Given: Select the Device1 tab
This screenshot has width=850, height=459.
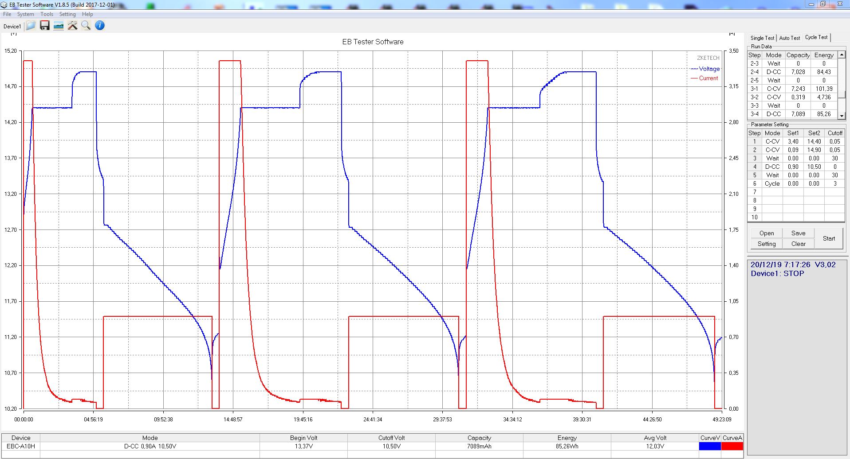Looking at the screenshot, I should tap(12, 27).
